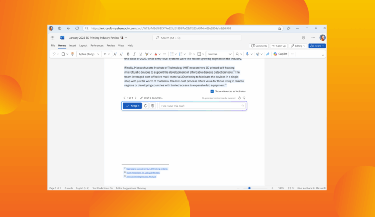Open more font options ellipsis

(x=164, y=54)
